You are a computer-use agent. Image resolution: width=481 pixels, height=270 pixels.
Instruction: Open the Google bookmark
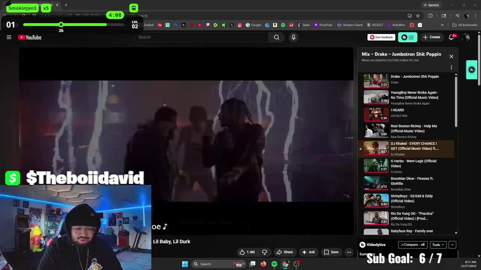[253, 25]
